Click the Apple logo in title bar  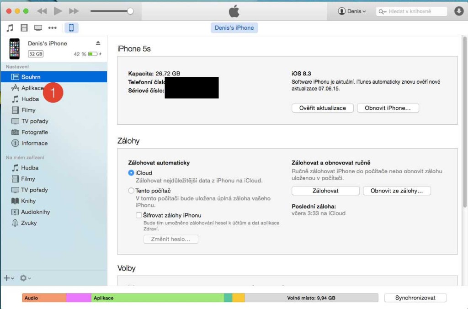[x=234, y=11]
